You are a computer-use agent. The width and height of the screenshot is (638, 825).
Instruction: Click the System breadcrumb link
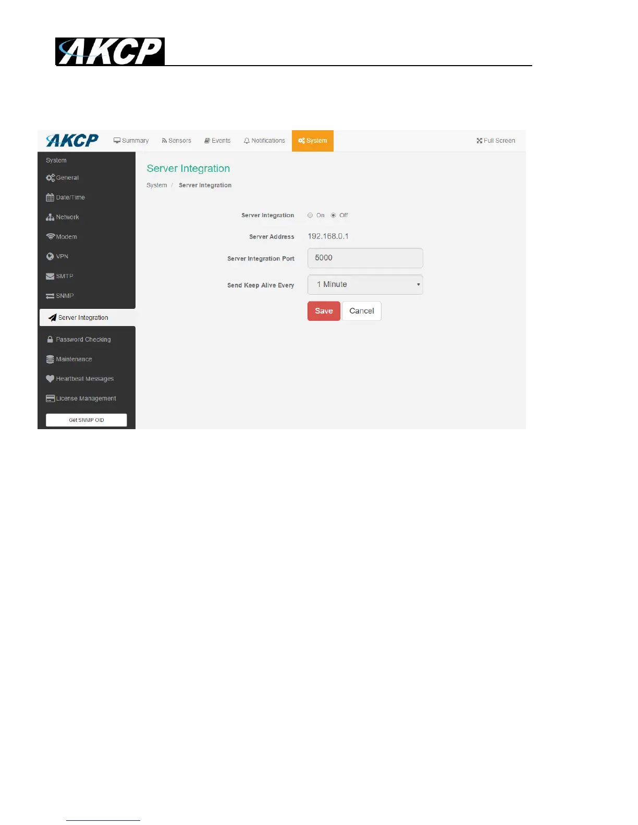pos(157,185)
